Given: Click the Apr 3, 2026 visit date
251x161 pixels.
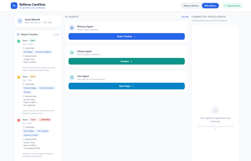Looking at the screenshot, I should pos(27,123).
